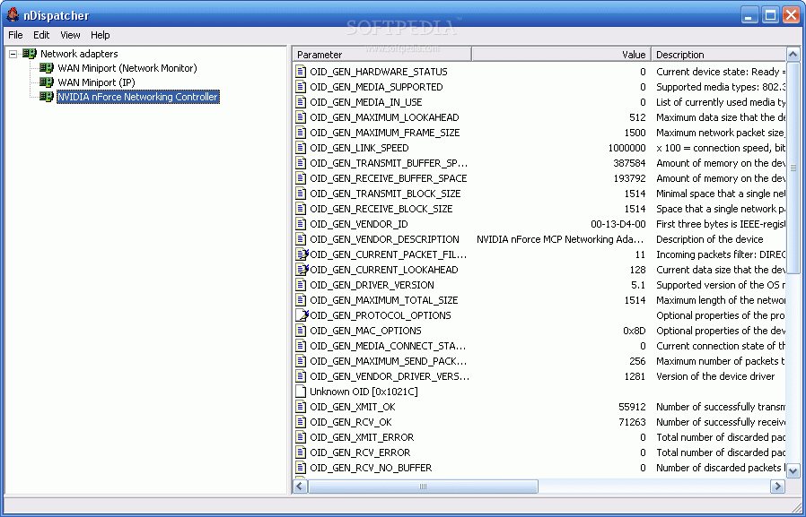
Task: Click the vertical scrollbar down arrow
Action: (x=793, y=470)
